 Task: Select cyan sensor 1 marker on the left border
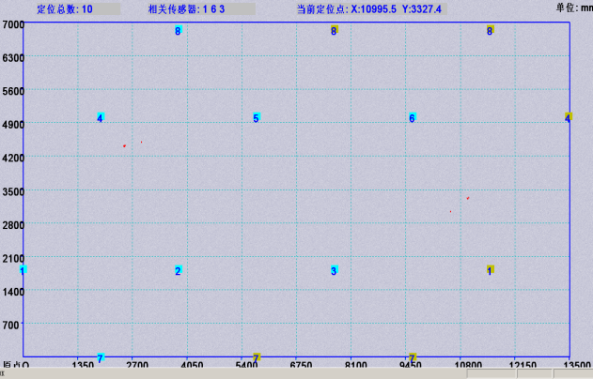click(23, 270)
